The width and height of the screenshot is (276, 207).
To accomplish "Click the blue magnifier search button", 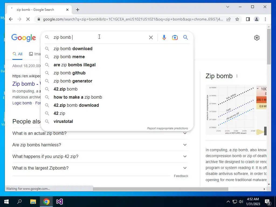I will (x=185, y=37).
